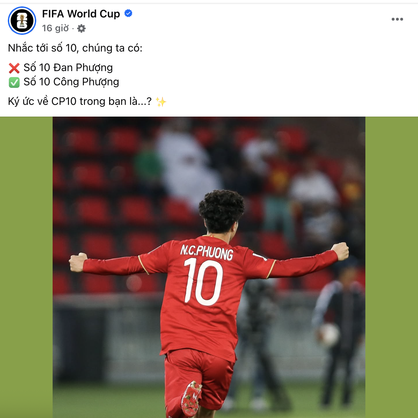Click the red cross mark emoji

pyautogui.click(x=14, y=68)
